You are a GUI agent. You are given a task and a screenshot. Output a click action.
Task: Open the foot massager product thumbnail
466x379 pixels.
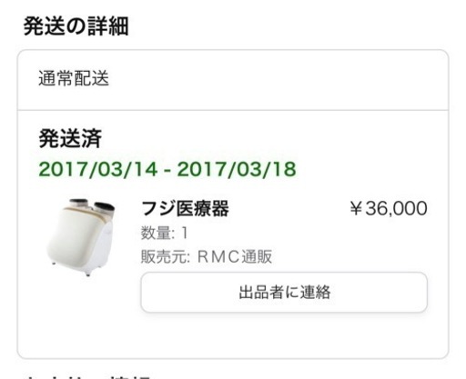pyautogui.click(x=82, y=237)
